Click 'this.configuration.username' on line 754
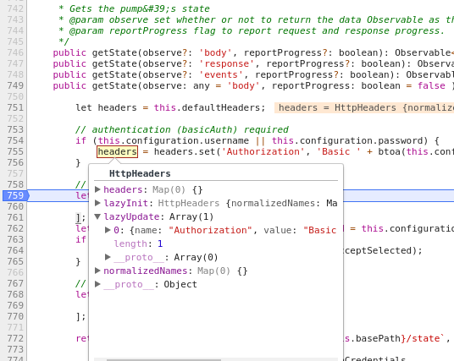The image size is (454, 361). click(173, 140)
